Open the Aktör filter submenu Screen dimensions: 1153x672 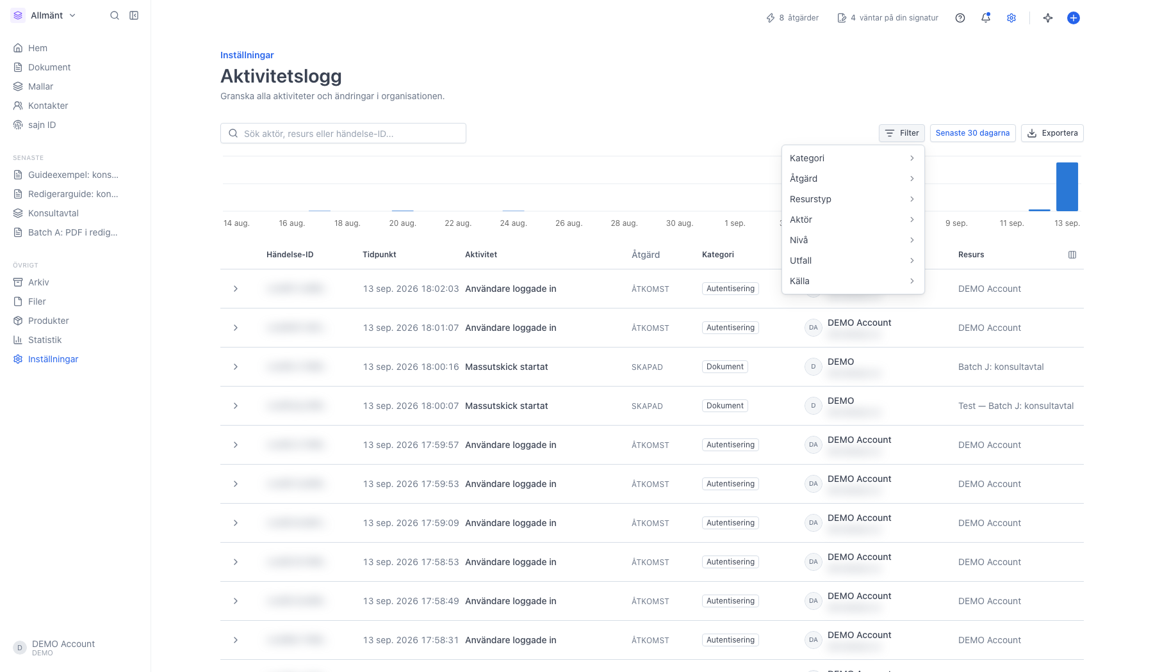[x=853, y=220]
